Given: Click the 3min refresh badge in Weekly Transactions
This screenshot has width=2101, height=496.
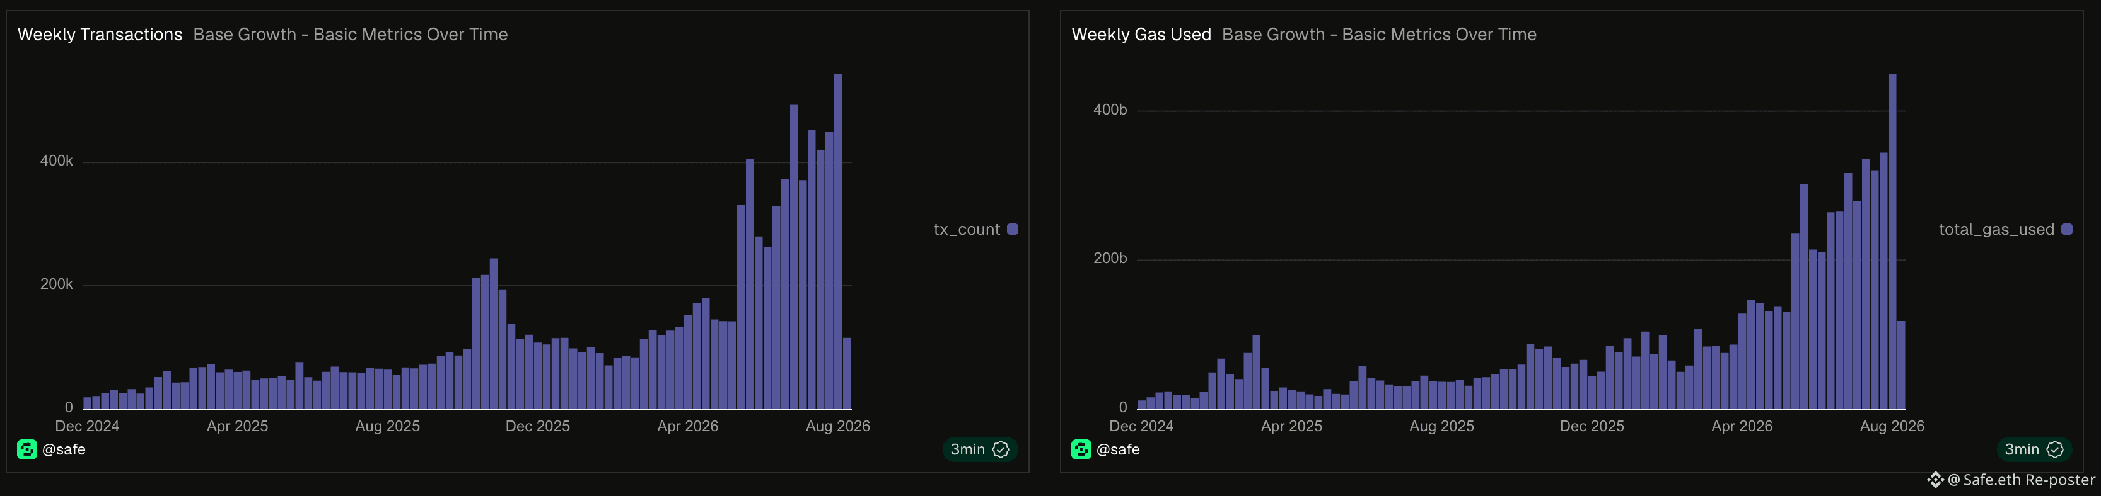Looking at the screenshot, I should [981, 449].
